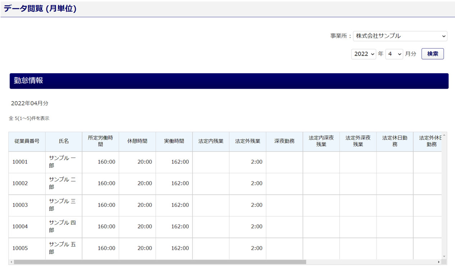Click employee number 10005 cell

(20, 248)
